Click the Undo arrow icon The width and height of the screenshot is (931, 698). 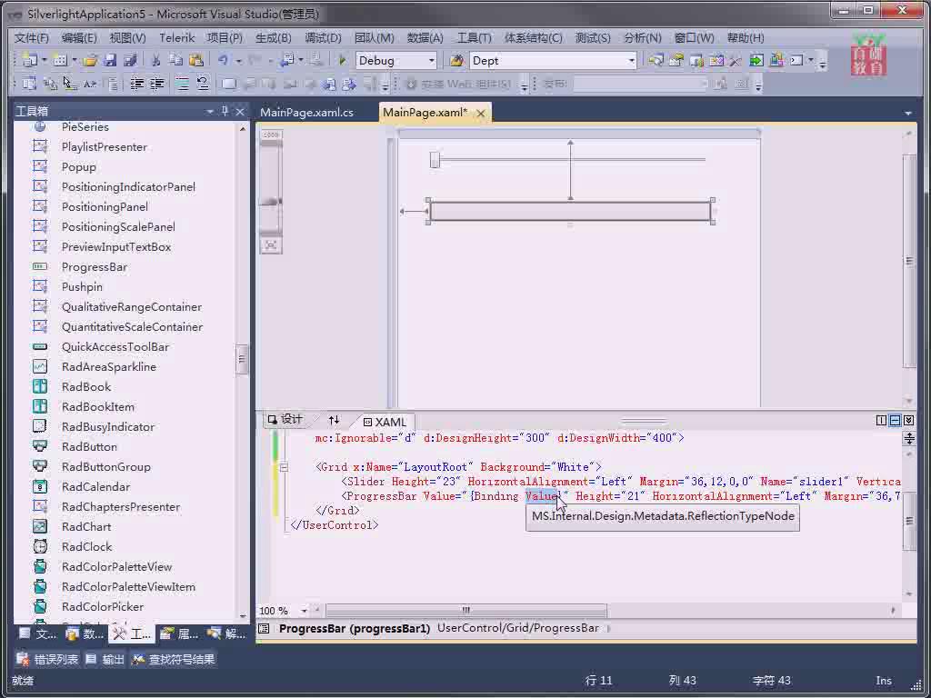coord(223,61)
